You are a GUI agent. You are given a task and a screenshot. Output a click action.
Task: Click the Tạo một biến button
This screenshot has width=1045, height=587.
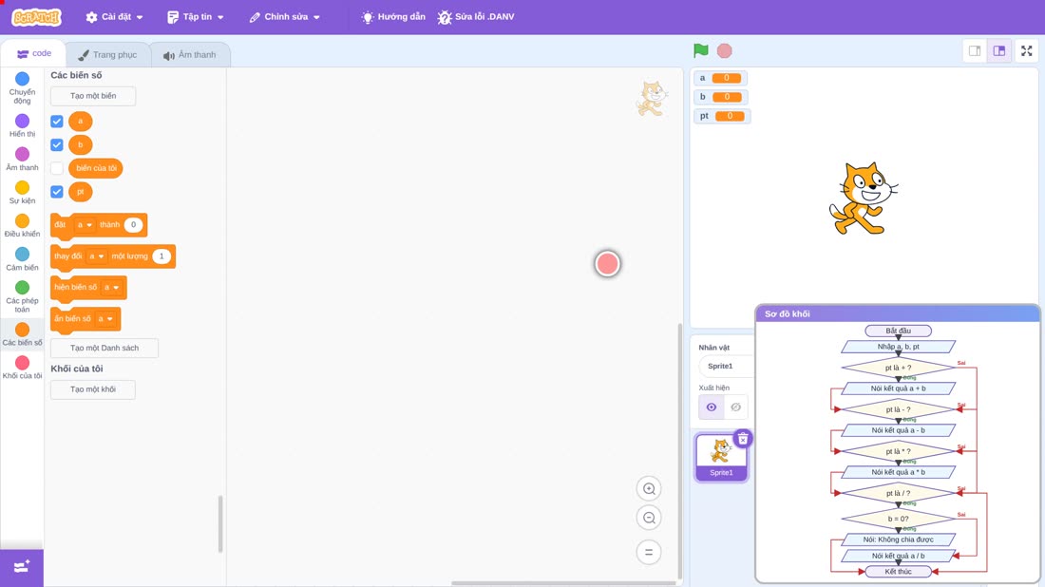click(93, 96)
